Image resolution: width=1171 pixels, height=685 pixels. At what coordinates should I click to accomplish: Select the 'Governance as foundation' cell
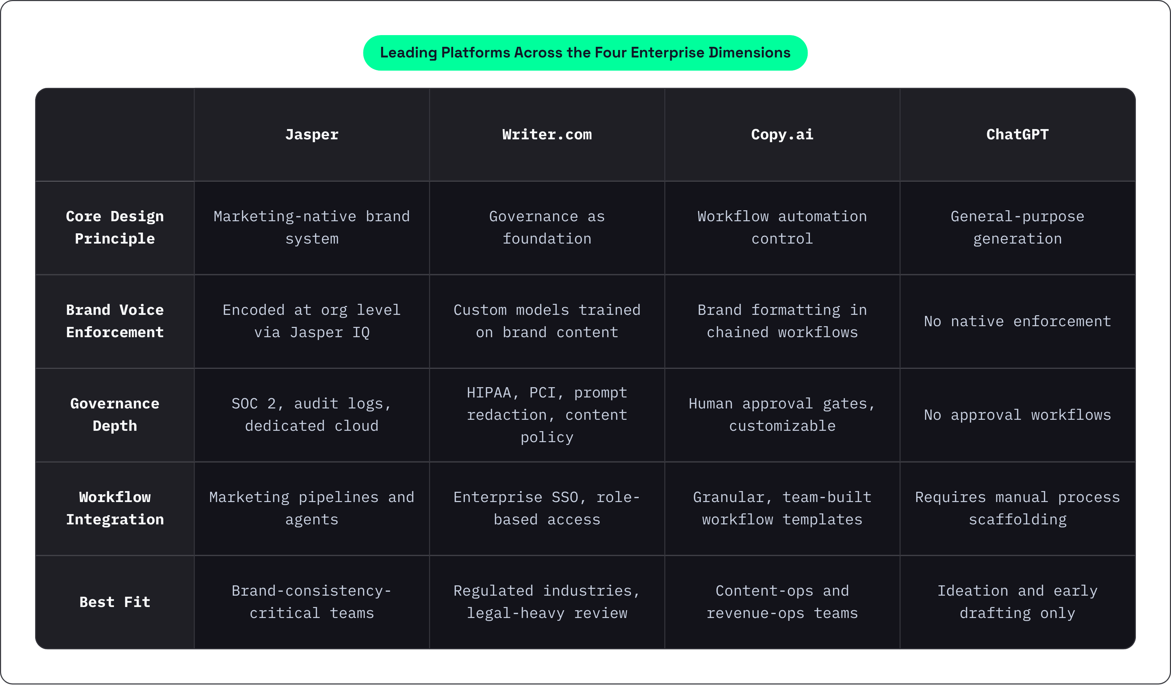(547, 228)
